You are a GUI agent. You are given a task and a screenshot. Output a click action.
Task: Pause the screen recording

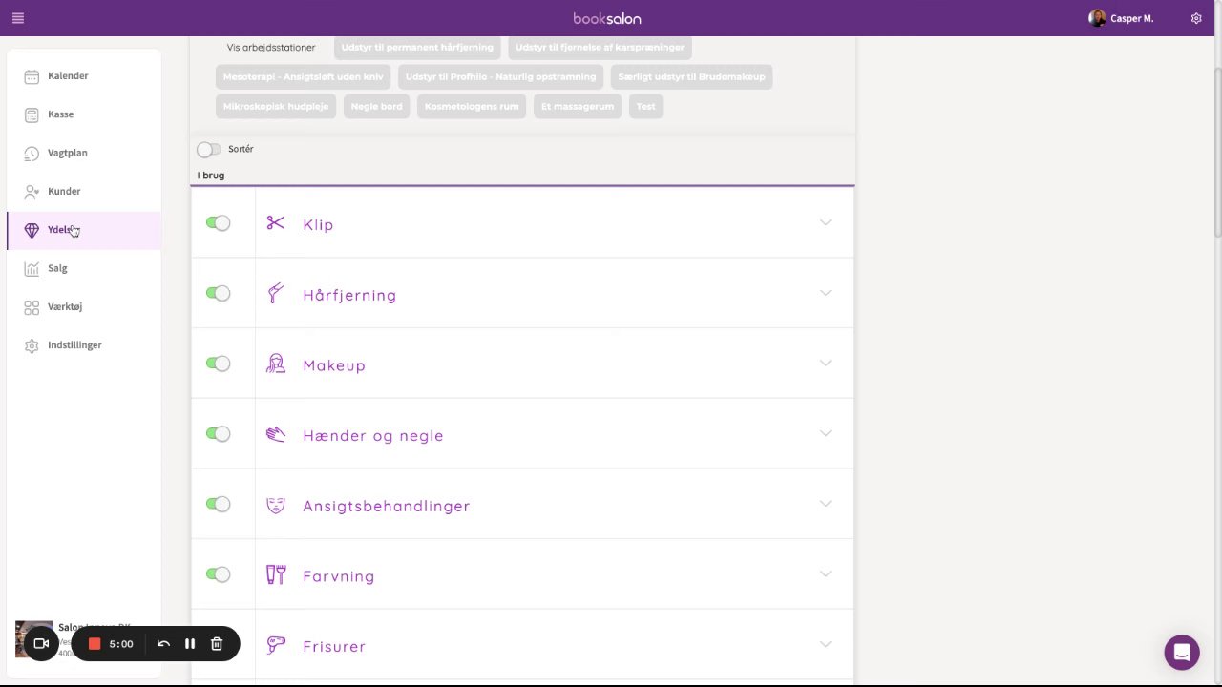click(x=190, y=644)
